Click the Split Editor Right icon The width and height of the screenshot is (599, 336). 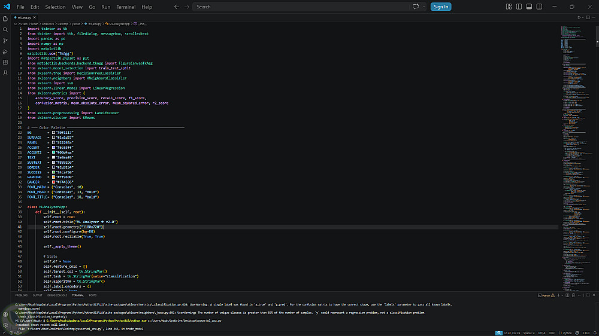(x=588, y=17)
